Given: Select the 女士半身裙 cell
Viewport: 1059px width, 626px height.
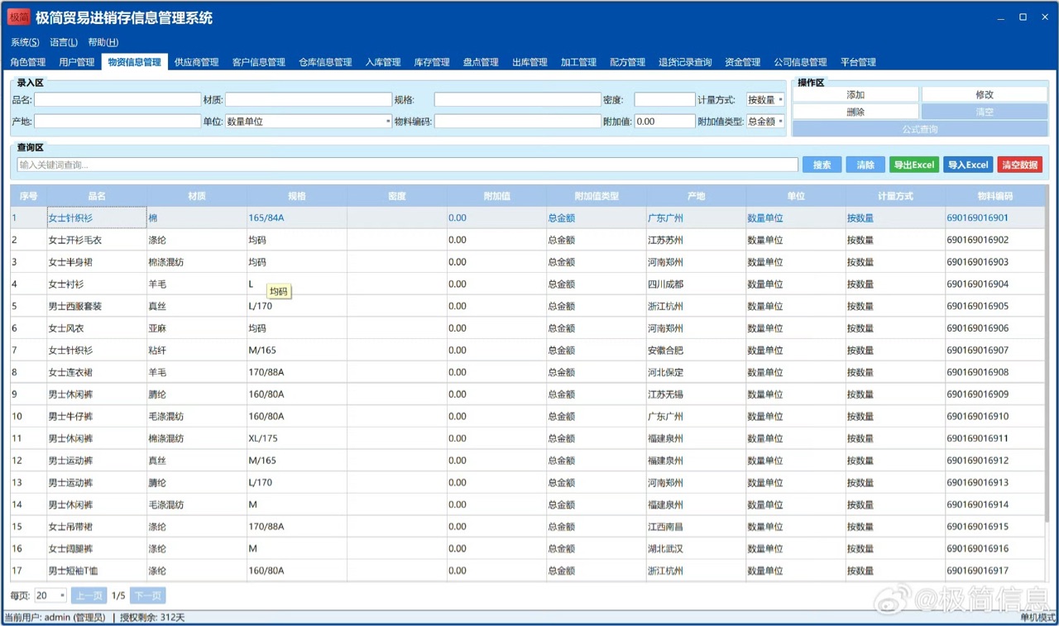Looking at the screenshot, I should tap(97, 262).
